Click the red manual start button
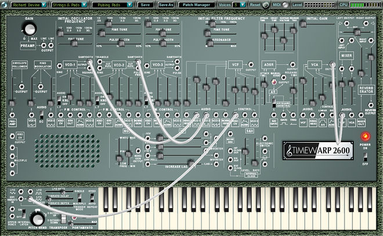Viewport: 383px width, 236px height. [x=274, y=82]
